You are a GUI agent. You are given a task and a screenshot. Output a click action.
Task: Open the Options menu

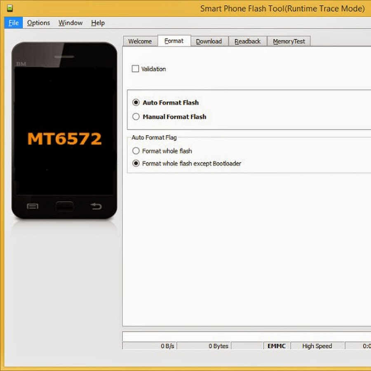tap(38, 23)
